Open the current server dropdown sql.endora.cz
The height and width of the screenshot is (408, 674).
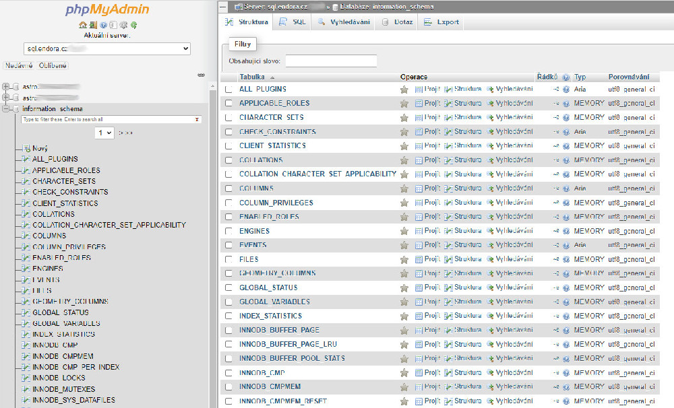107,49
